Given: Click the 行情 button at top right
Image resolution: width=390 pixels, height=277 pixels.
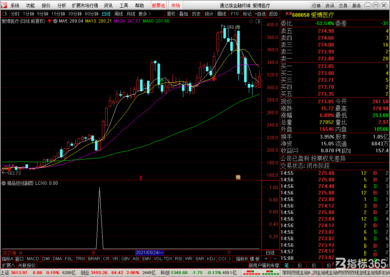Looking at the screenshot, I should point(317,5).
